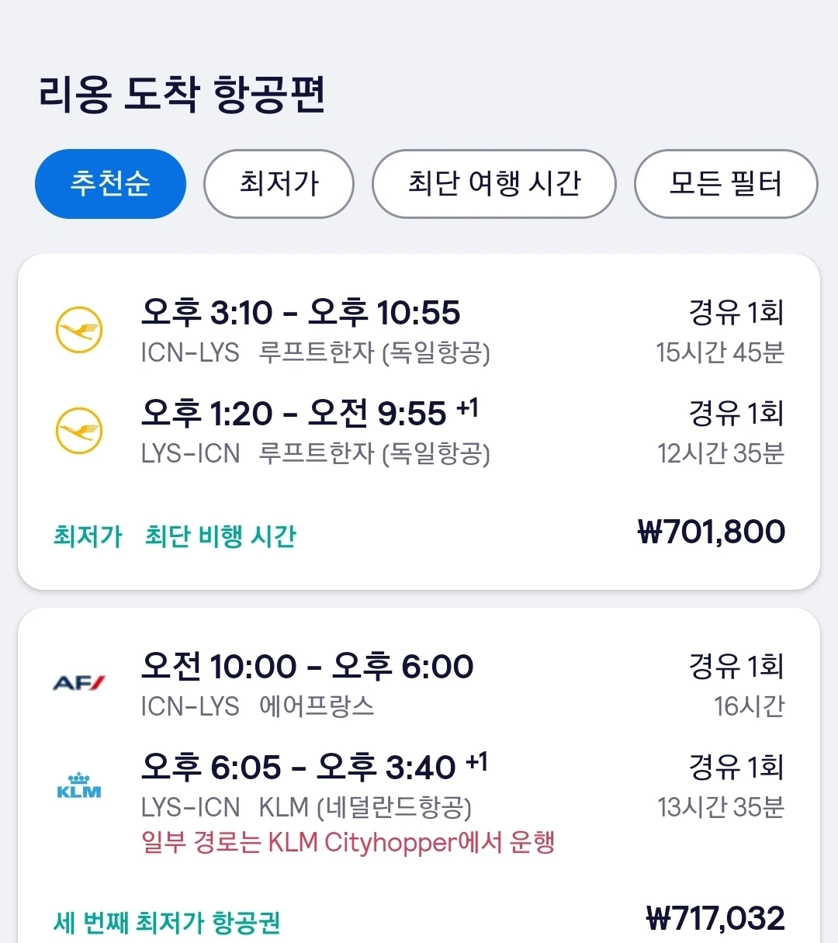Screen dimensions: 838x943
Task: Select the 추천순 sort chip
Action: point(110,184)
